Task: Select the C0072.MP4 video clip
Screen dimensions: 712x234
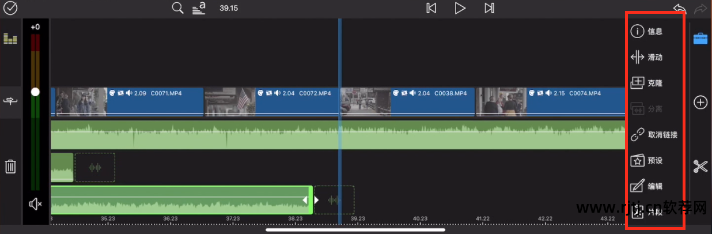Action: (272, 102)
